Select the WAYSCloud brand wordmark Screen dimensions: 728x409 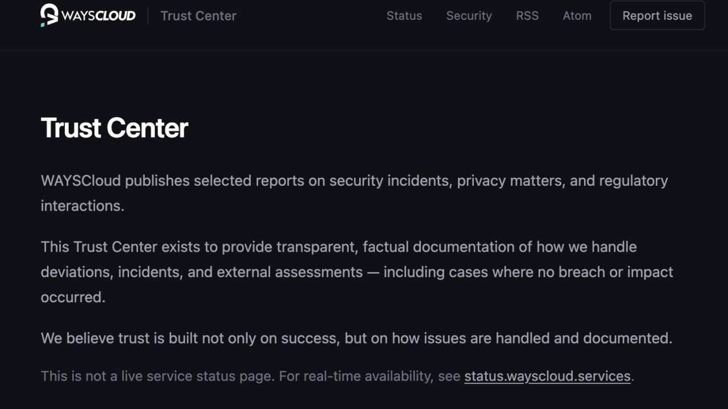[100, 15]
